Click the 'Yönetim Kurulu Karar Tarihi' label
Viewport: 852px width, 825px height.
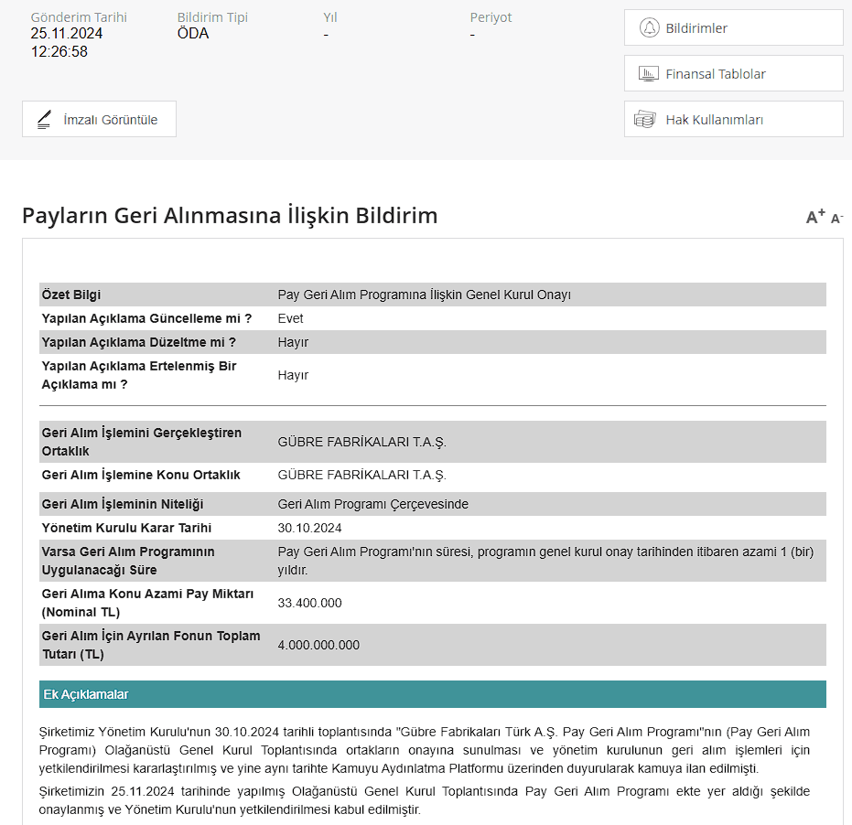pyautogui.click(x=126, y=528)
